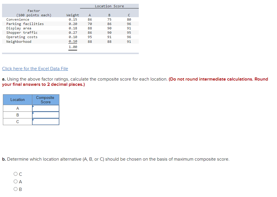Screen dimensions: 277x197
Task: Click the Composite Score header cell
Action: click(46, 100)
